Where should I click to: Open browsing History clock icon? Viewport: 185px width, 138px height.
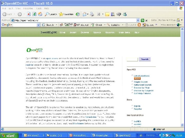point(78,14)
